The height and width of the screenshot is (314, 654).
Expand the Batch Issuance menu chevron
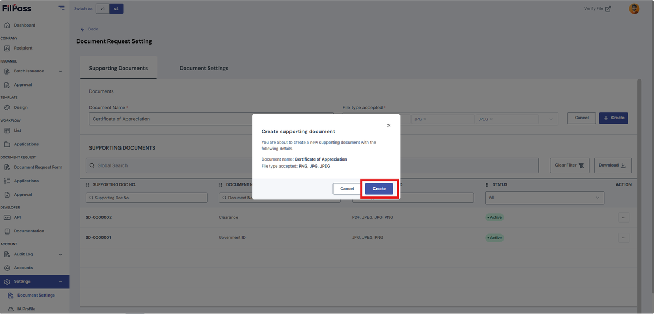[60, 71]
